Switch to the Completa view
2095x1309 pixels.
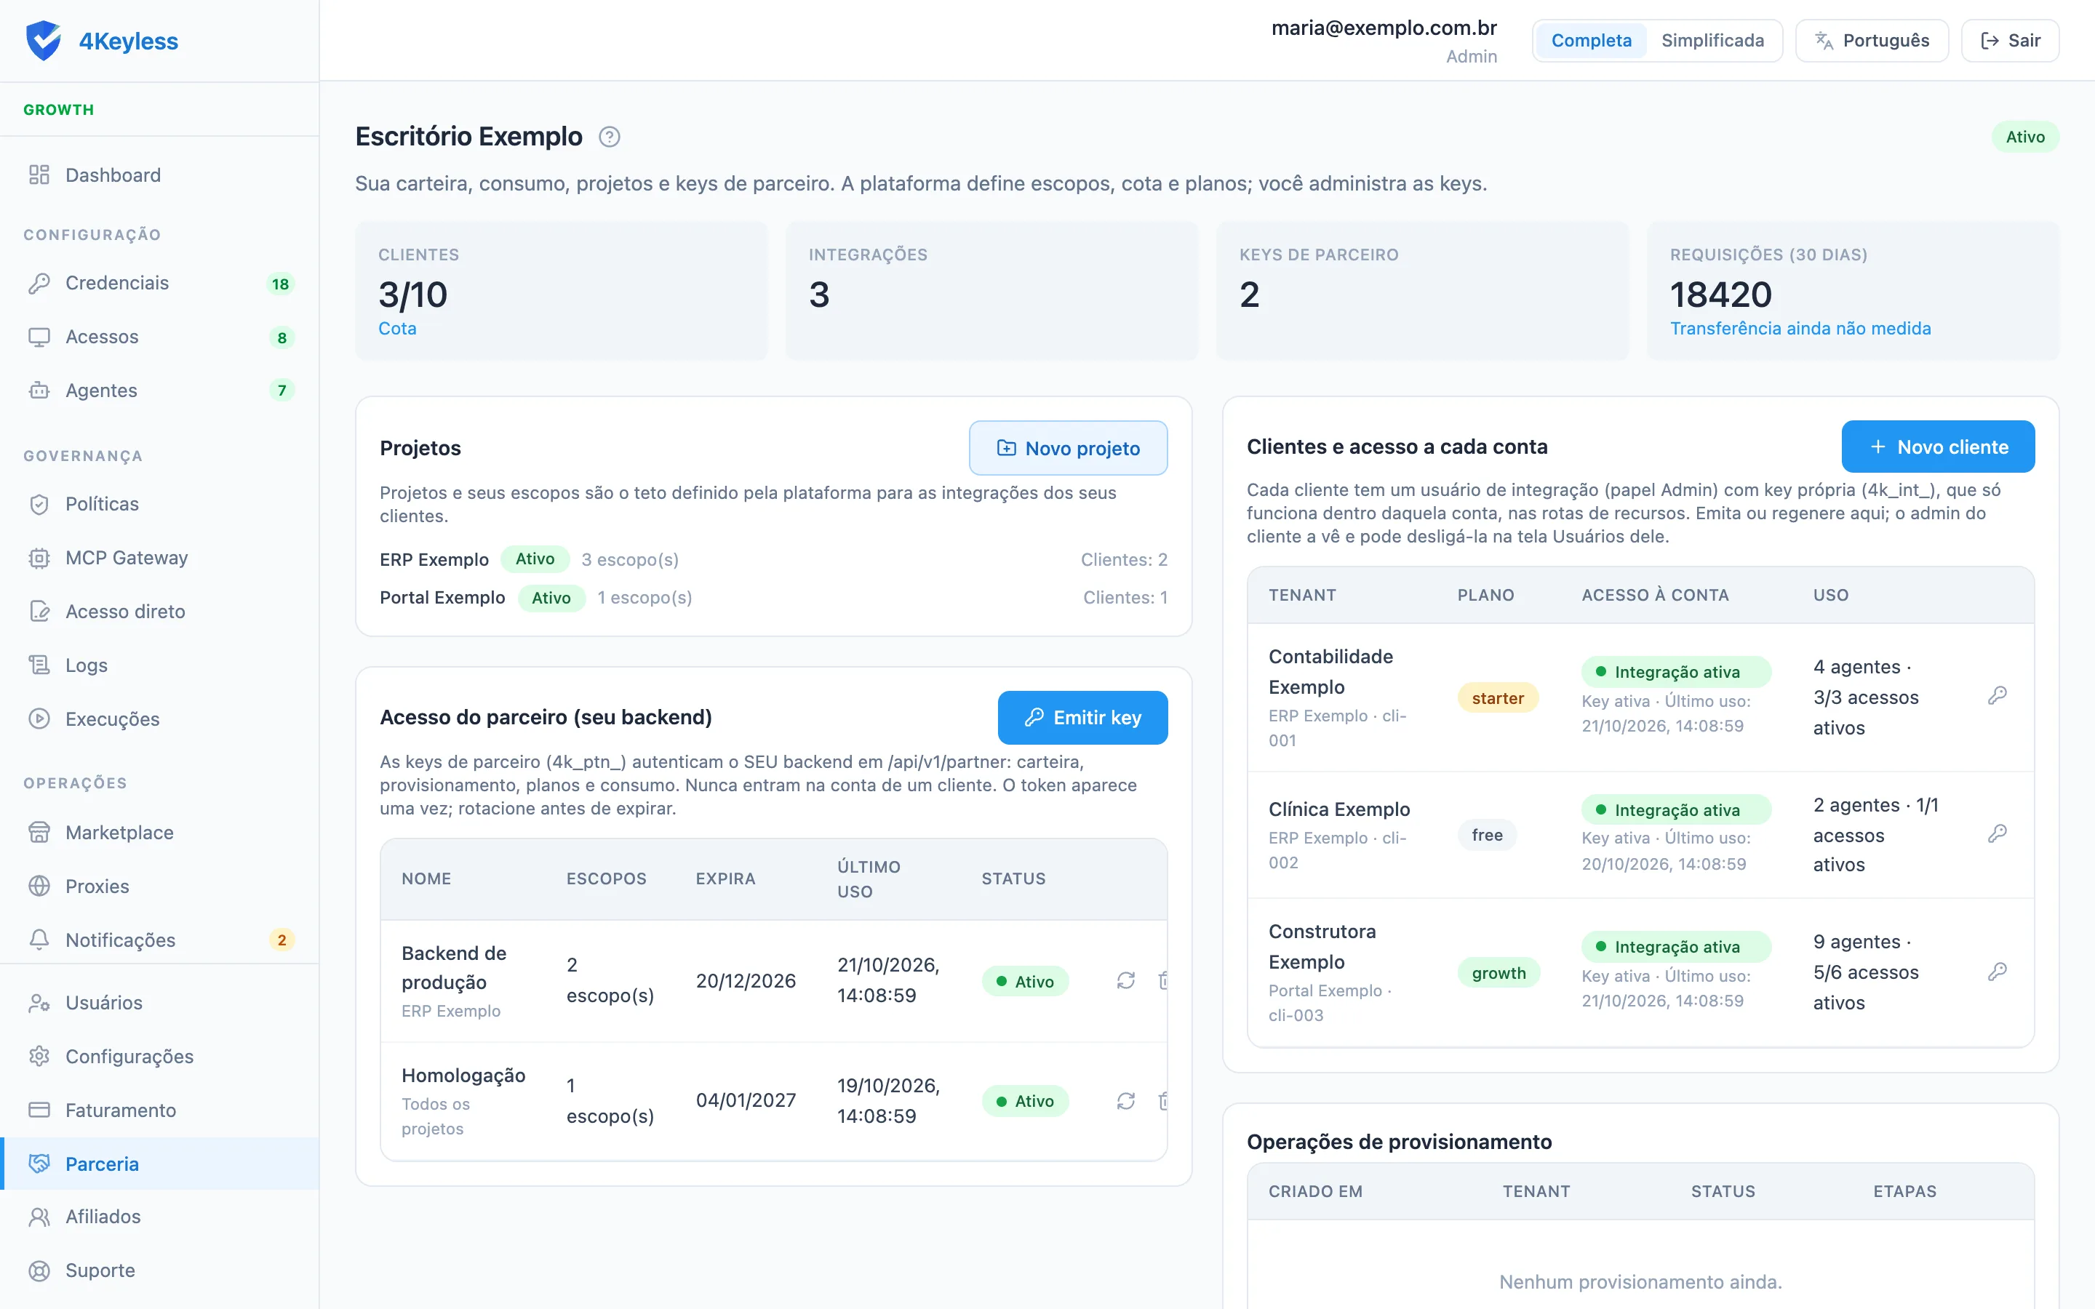[x=1590, y=41]
